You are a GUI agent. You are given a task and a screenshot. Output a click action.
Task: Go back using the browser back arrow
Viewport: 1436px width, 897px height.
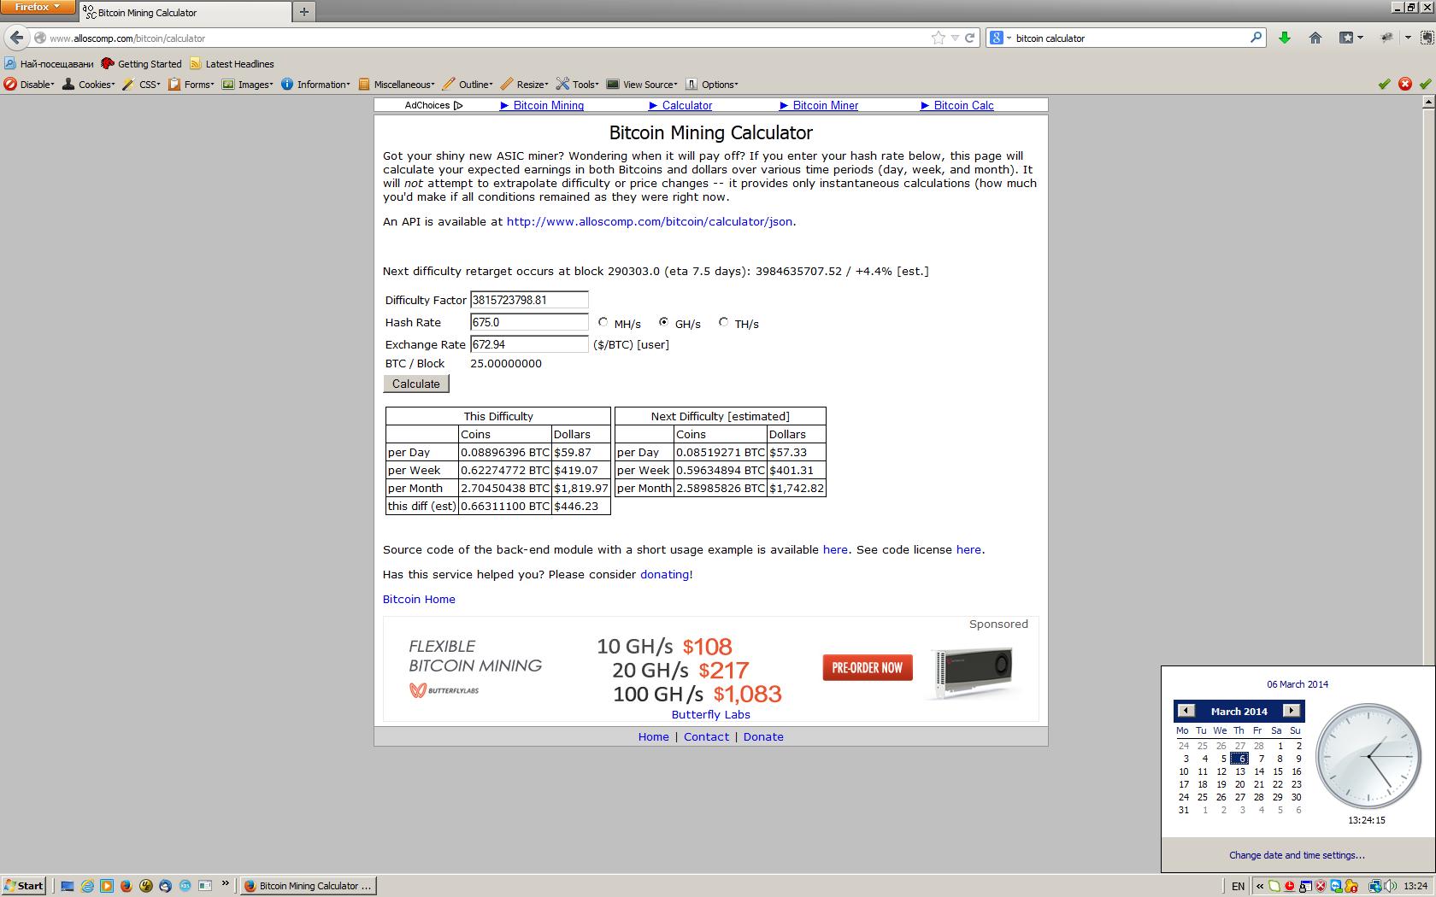click(x=17, y=38)
